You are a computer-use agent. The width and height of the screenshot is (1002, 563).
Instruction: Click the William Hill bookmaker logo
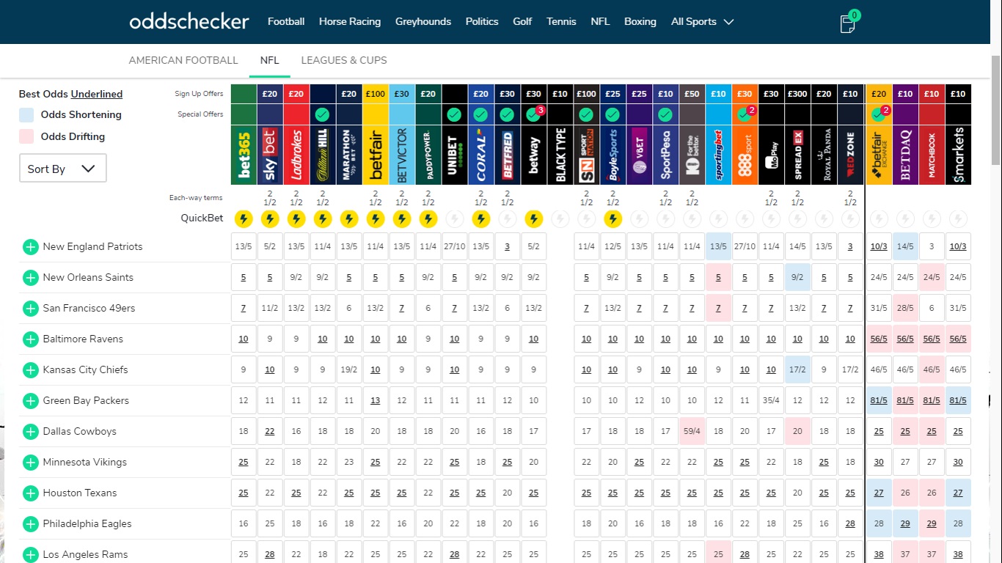click(x=323, y=155)
